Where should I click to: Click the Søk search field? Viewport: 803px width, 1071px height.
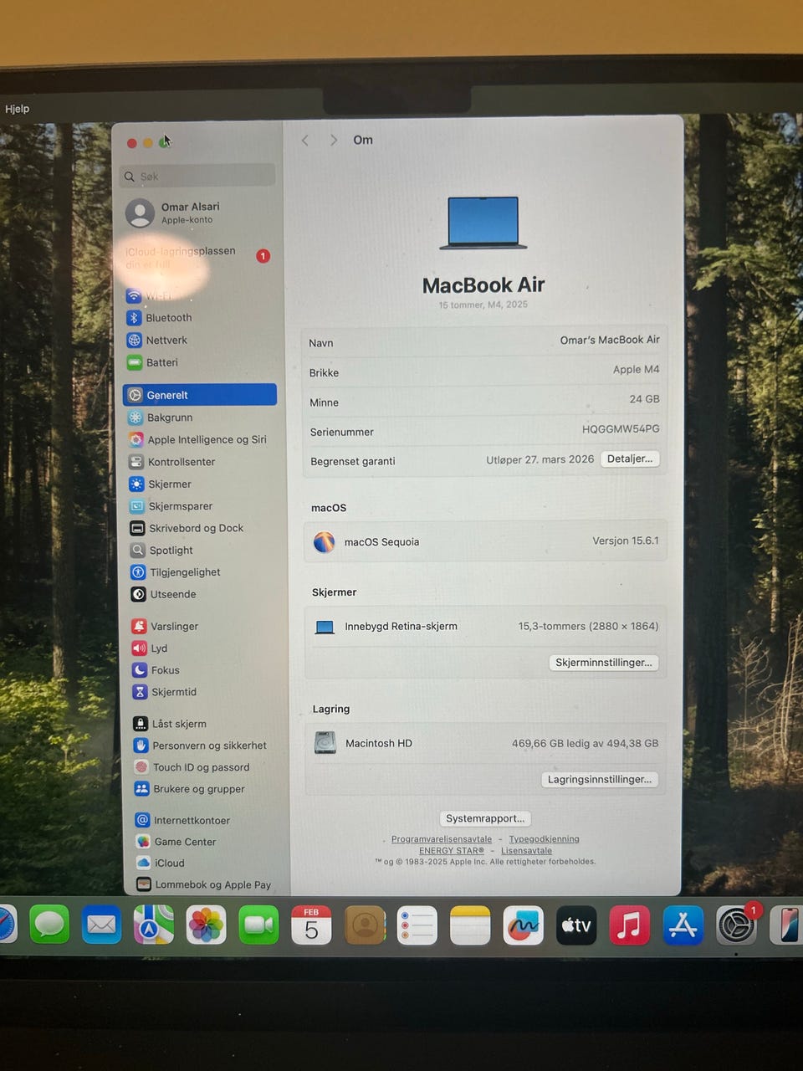[x=198, y=176]
